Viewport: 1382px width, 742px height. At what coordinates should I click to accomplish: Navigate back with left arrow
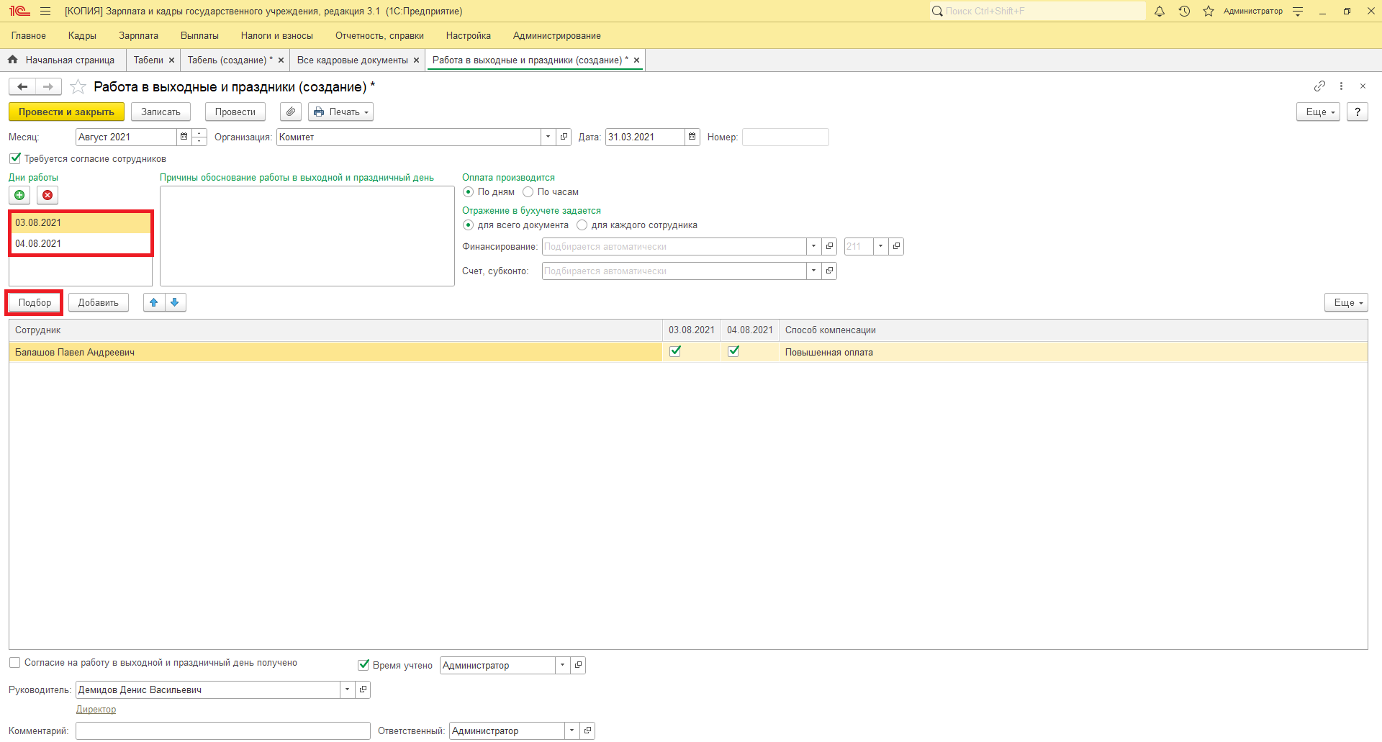pyautogui.click(x=22, y=87)
